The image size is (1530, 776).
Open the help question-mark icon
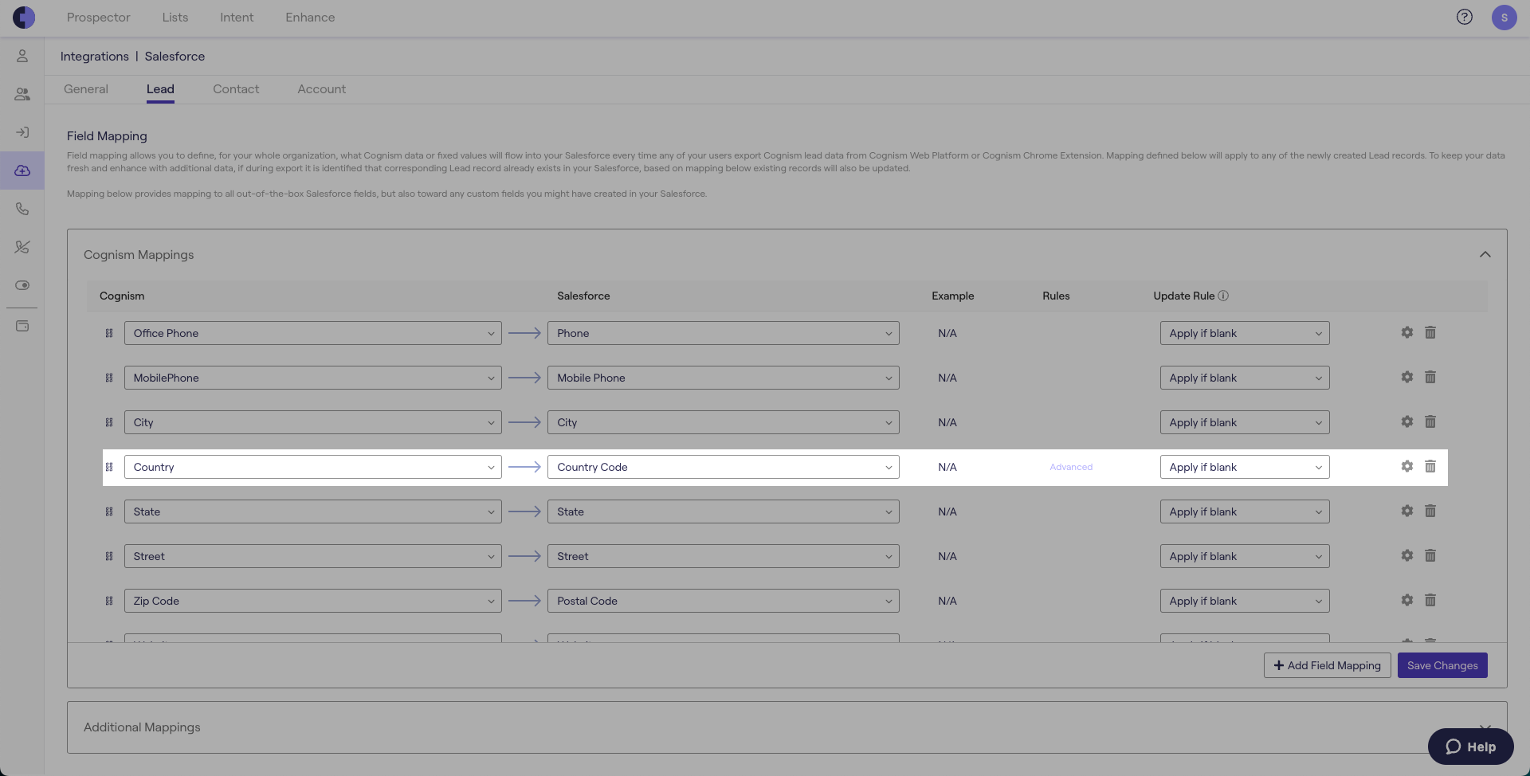pos(1465,17)
